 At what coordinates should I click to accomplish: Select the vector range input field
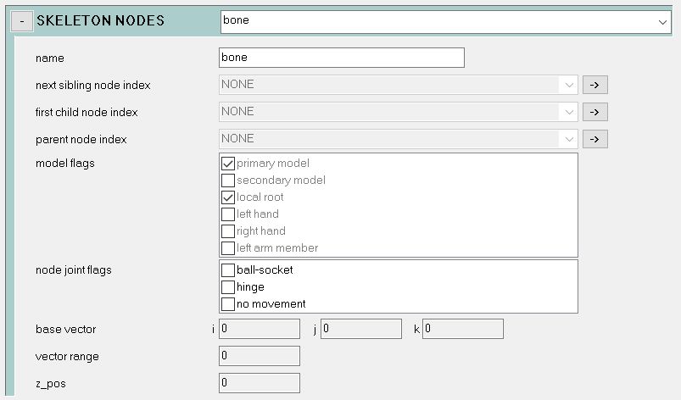click(x=260, y=356)
